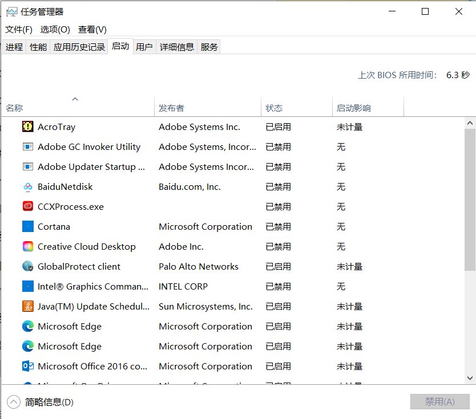Screen dimensions: 476x419
Task: Switch to the 性能 tab
Action: (38, 47)
